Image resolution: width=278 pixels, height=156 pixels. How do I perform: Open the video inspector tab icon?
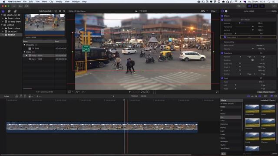pyautogui.click(x=222, y=11)
